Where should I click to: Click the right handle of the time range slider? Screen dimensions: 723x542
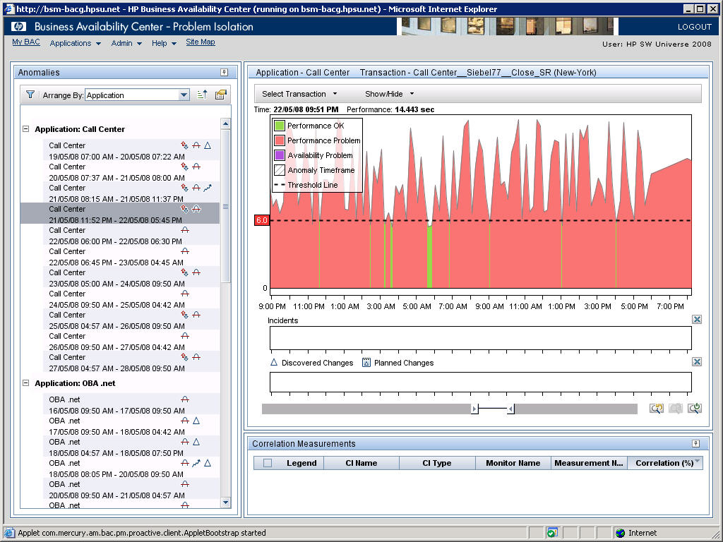point(511,409)
